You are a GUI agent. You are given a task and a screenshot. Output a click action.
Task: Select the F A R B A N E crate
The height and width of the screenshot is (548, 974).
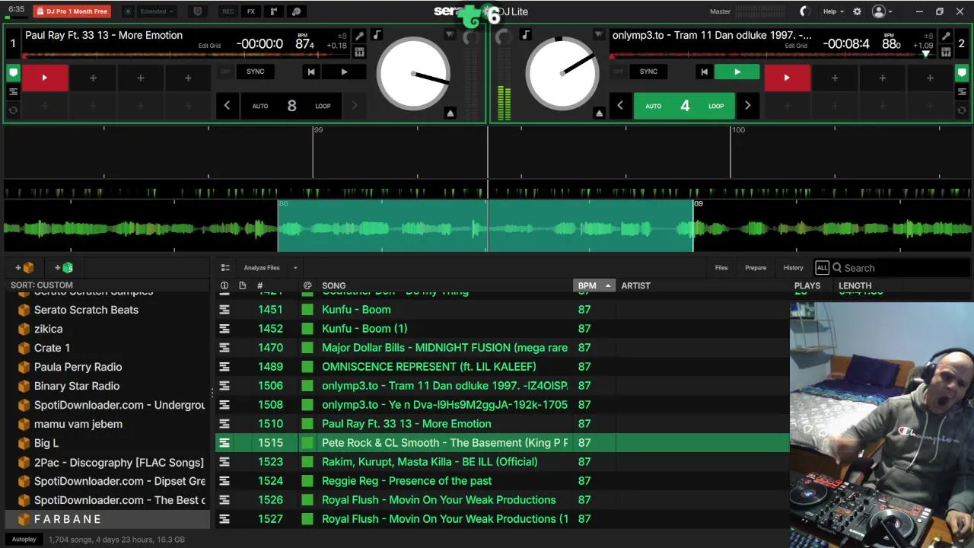coord(107,519)
